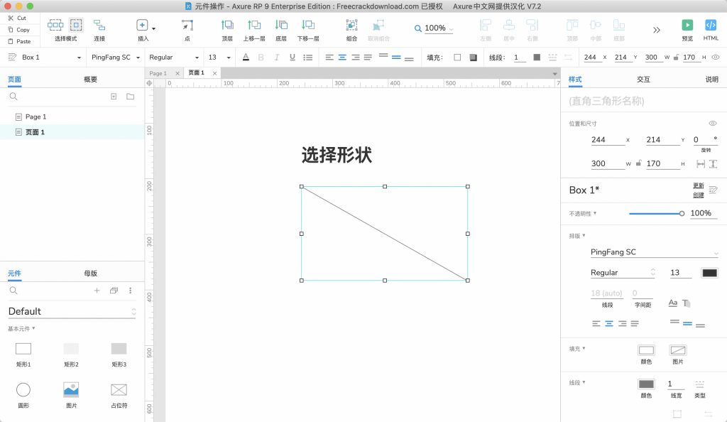Select Page 1 in the pages tree
The width and height of the screenshot is (727, 422).
pyautogui.click(x=35, y=117)
